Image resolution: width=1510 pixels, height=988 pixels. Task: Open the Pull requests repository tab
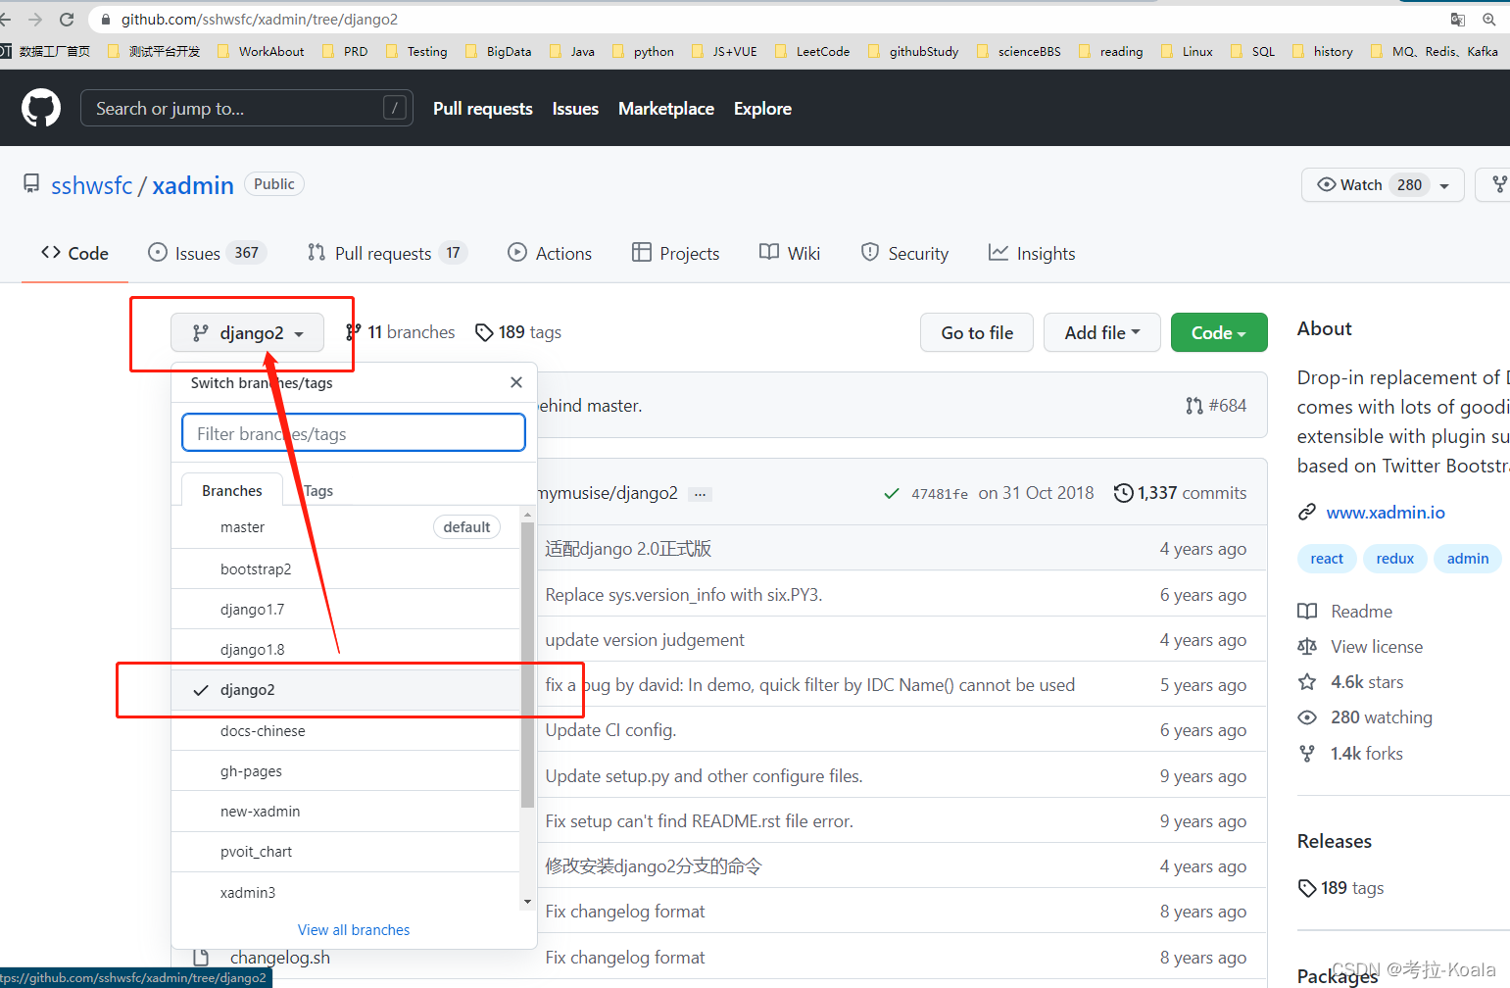coord(386,253)
